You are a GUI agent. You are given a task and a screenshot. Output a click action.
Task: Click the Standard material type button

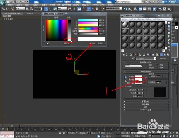point(163,58)
